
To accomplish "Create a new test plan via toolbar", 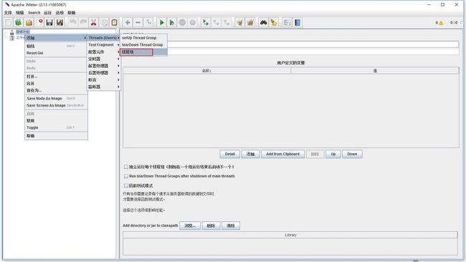I will point(9,23).
